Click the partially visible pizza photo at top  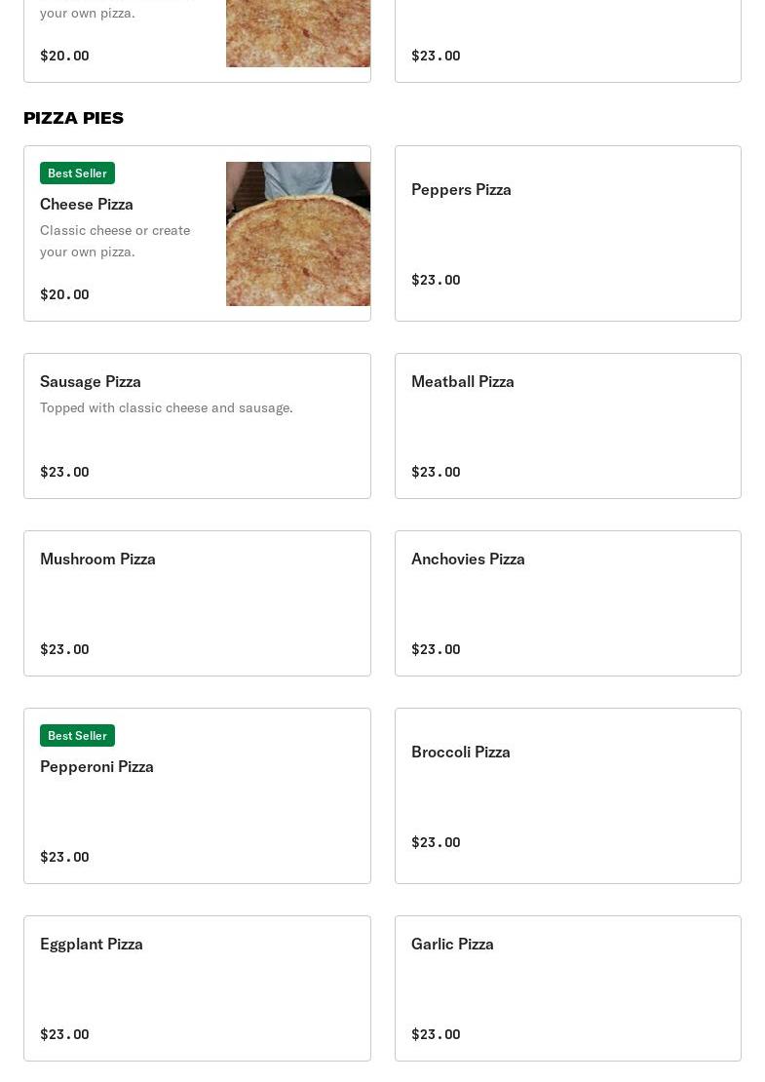click(297, 33)
